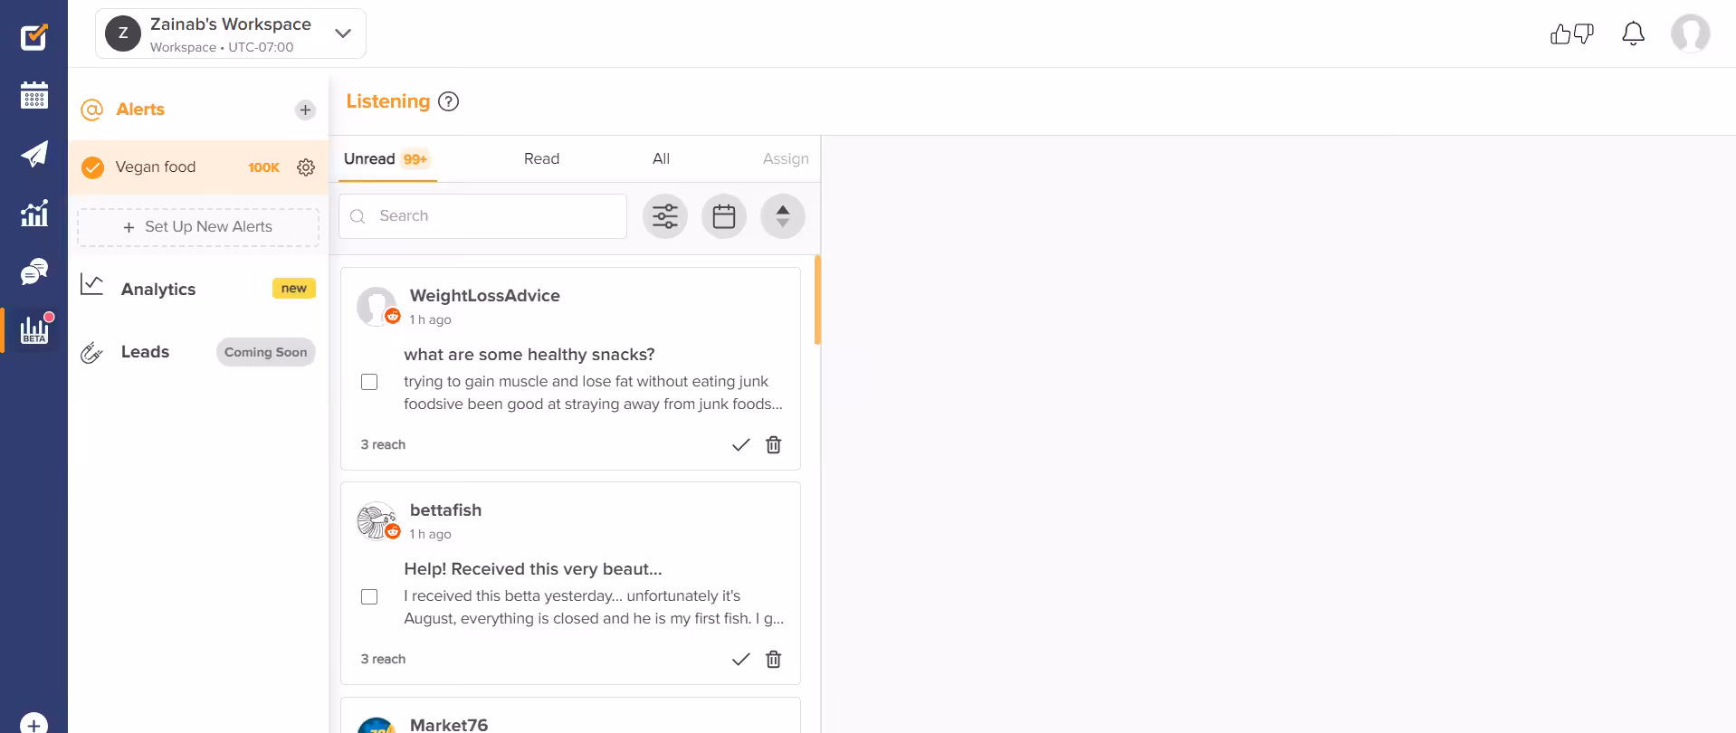Click the Search input field

(482, 216)
